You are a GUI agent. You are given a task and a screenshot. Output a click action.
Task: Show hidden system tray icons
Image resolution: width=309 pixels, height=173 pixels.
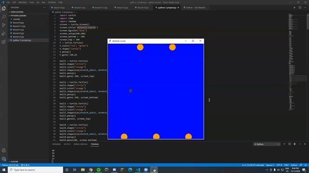(x=267, y=170)
